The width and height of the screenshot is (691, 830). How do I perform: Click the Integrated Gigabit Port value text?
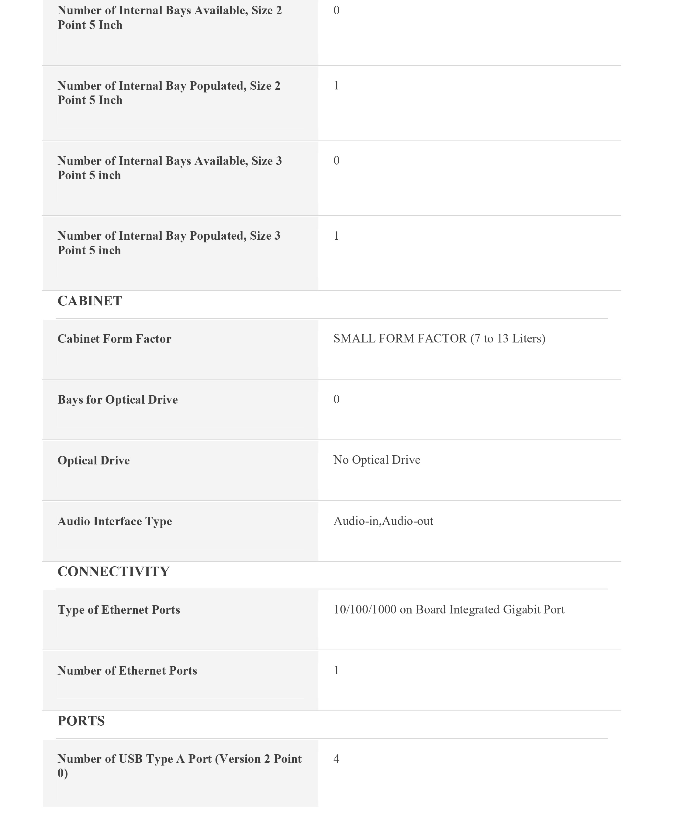tap(449, 610)
